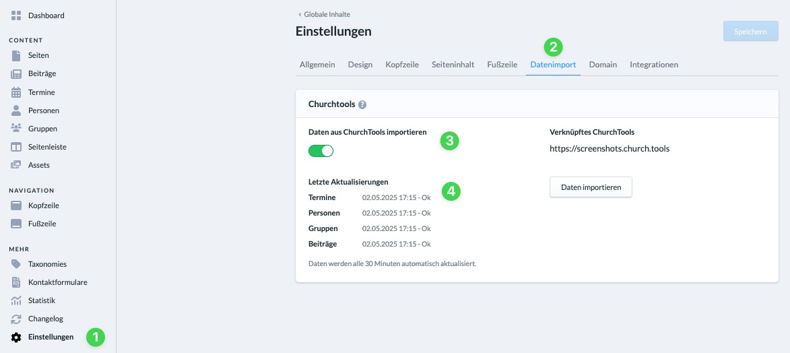The image size is (790, 353).
Task: Select the Termine calendar icon
Action: click(16, 92)
